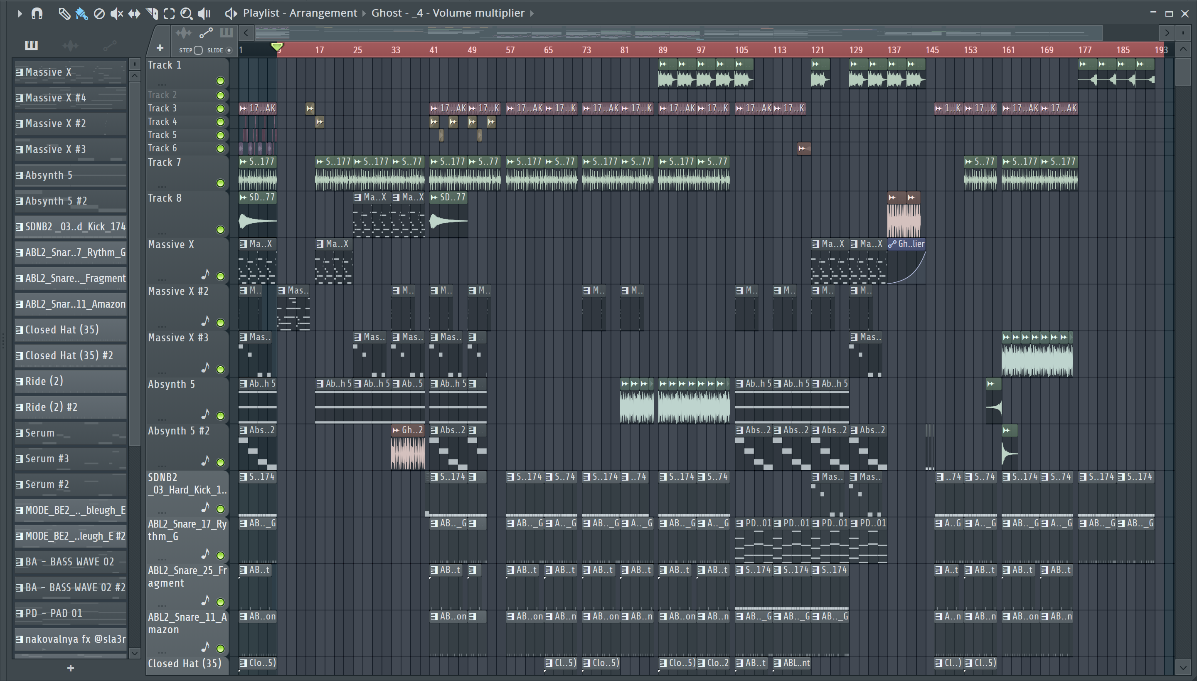Click the arrow after Playlist - Arrangement
This screenshot has height=681, width=1197.
click(x=364, y=13)
